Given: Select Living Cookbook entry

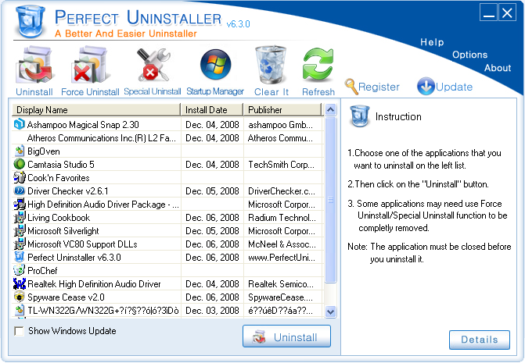Looking at the screenshot, I should [x=59, y=218].
